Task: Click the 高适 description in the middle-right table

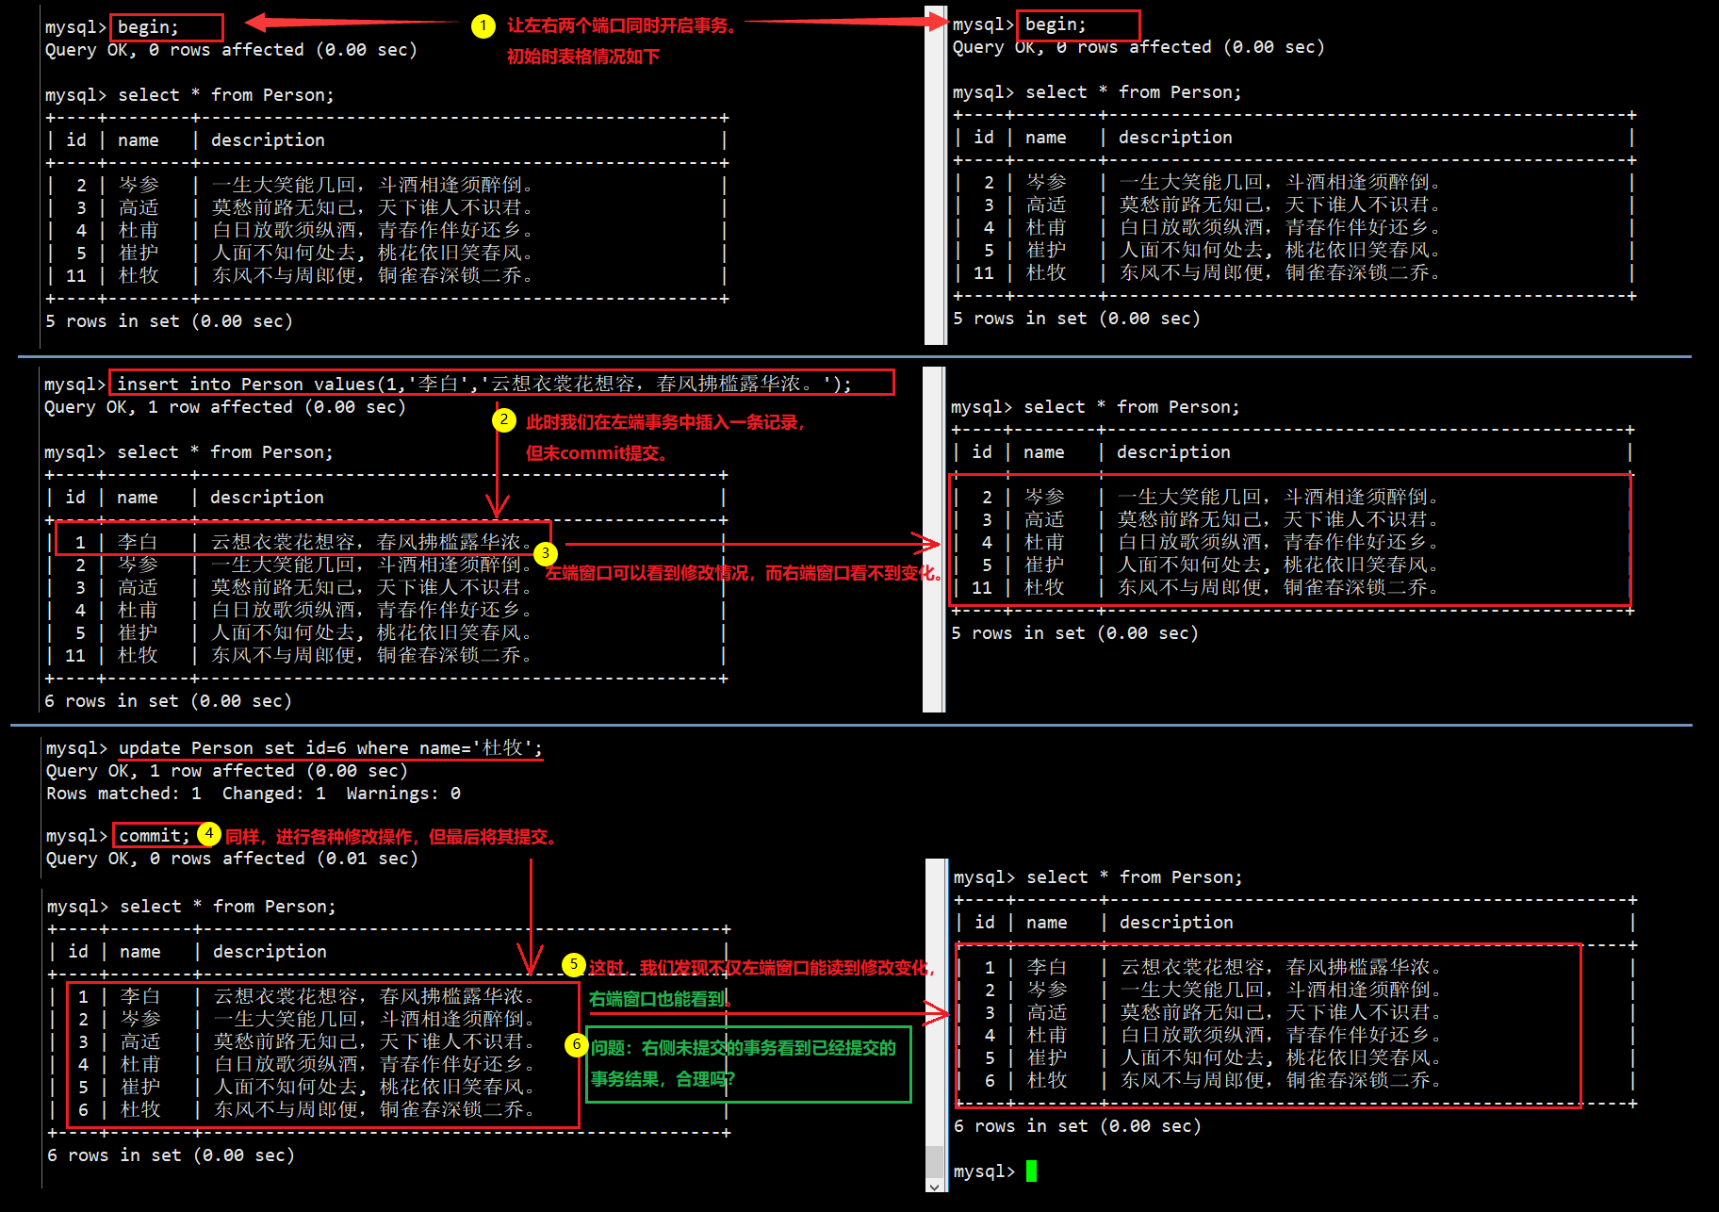Action: click(x=1277, y=519)
